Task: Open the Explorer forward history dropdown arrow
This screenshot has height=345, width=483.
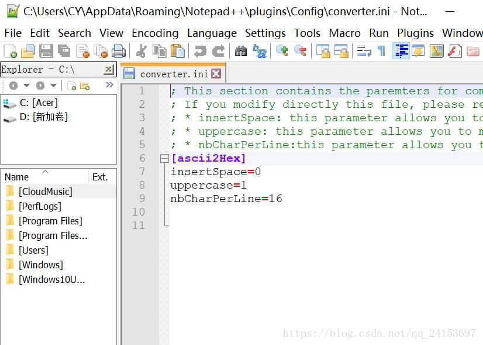Action: coord(54,85)
